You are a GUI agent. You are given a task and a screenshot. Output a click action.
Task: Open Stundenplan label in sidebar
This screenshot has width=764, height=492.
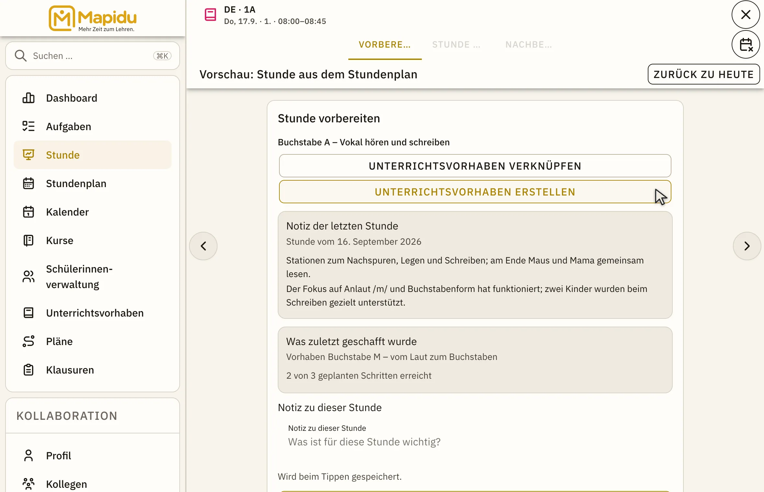pyautogui.click(x=76, y=183)
